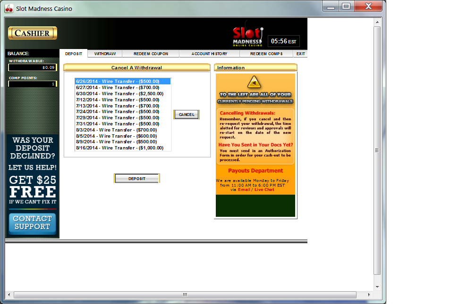Close the Slot Madness Casino window

coord(368,7)
